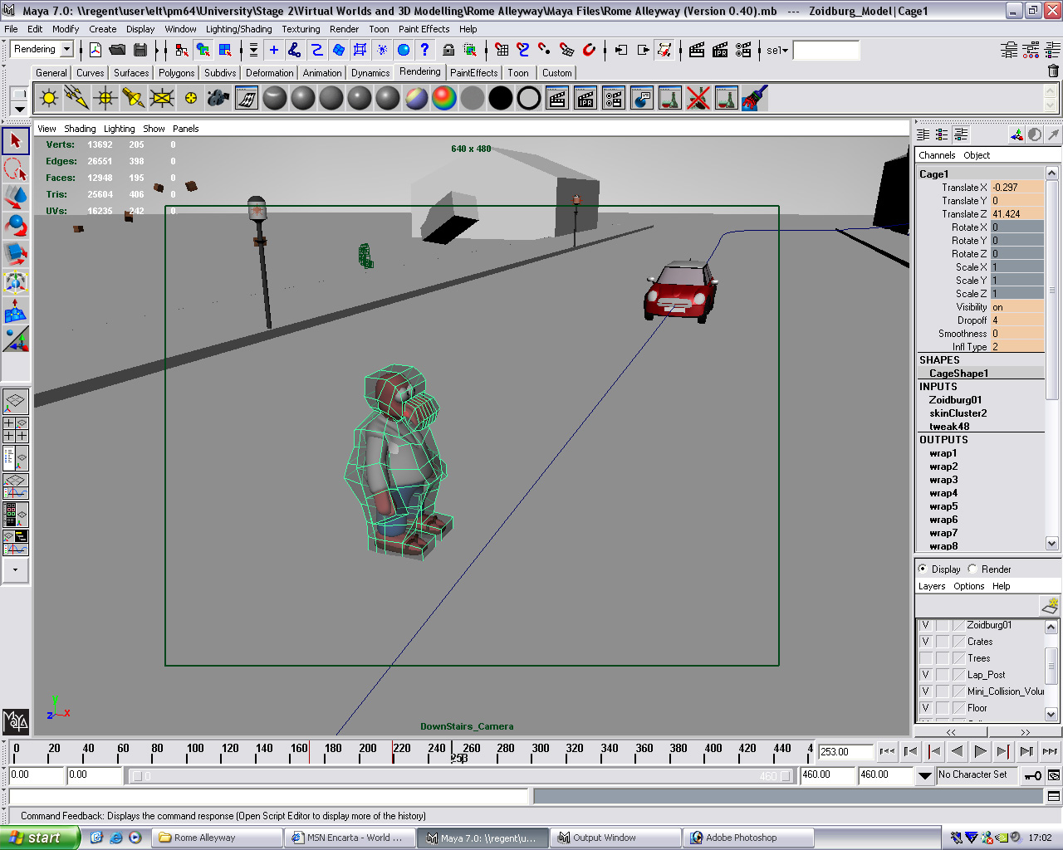Click the play backwards button

point(957,751)
